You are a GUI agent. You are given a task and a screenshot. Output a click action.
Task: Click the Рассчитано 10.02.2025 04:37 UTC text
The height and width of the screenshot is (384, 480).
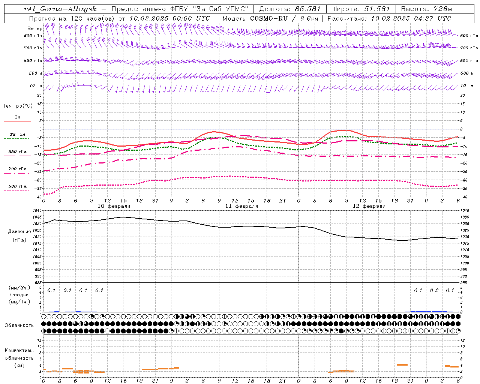click(389, 18)
